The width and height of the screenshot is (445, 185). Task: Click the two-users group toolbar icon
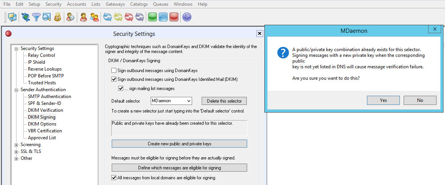[94, 17]
